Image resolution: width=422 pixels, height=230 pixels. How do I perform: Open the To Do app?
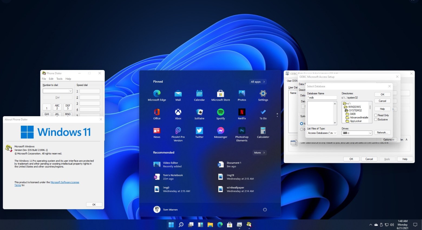tap(263, 114)
